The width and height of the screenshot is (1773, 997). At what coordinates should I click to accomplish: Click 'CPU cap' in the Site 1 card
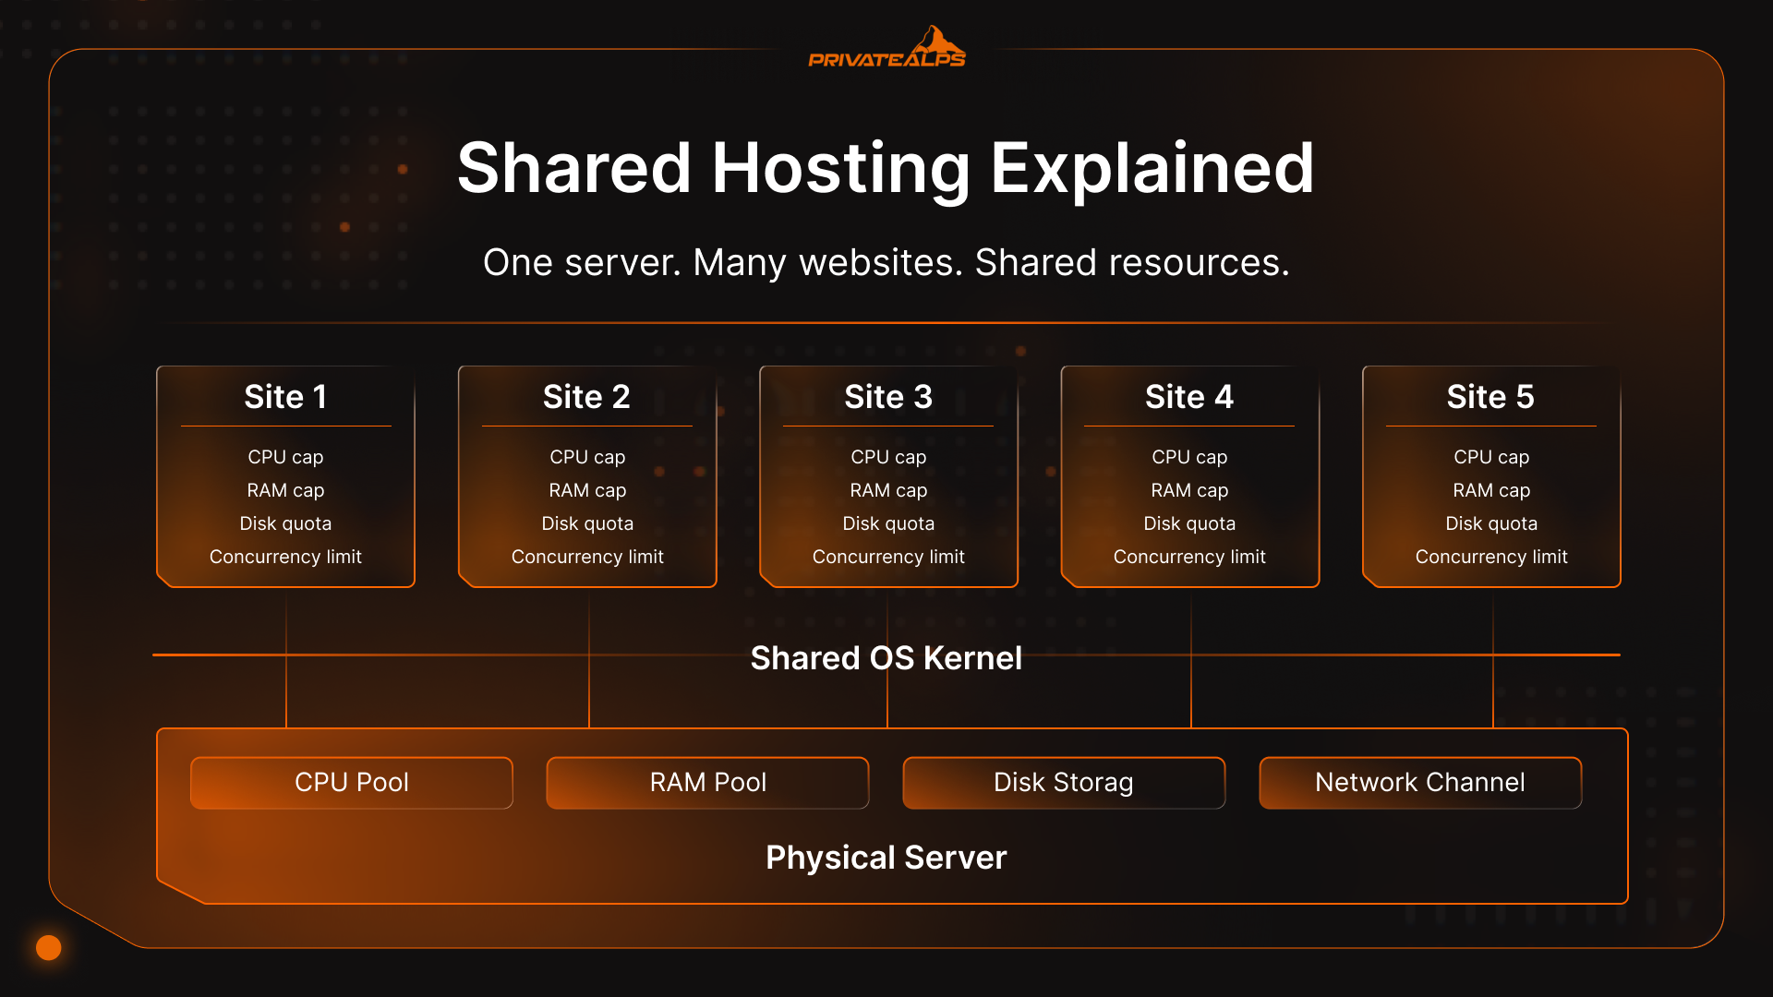[285, 457]
